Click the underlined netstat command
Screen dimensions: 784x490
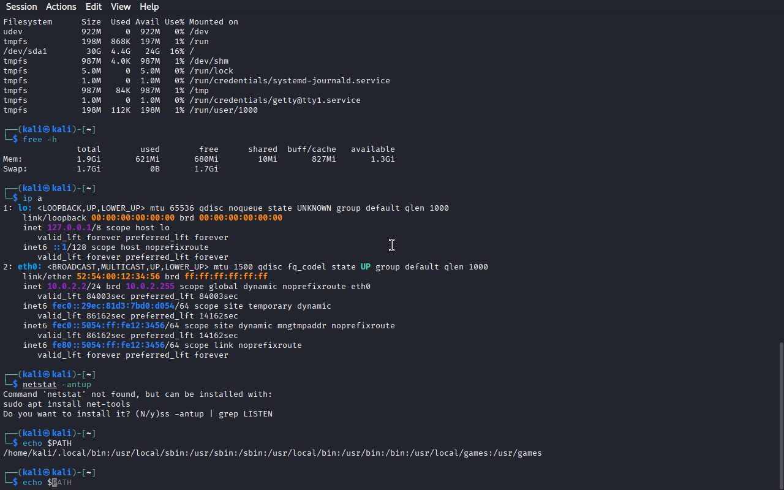click(39, 385)
